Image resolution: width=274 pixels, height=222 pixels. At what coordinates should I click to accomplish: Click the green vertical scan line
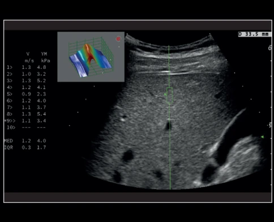(169, 117)
